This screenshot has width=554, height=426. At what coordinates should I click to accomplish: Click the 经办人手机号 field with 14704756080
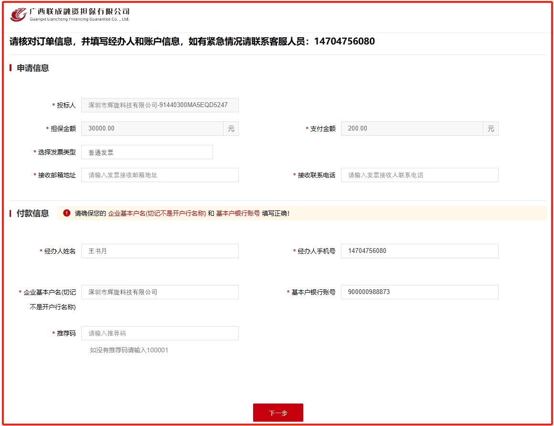pos(419,251)
